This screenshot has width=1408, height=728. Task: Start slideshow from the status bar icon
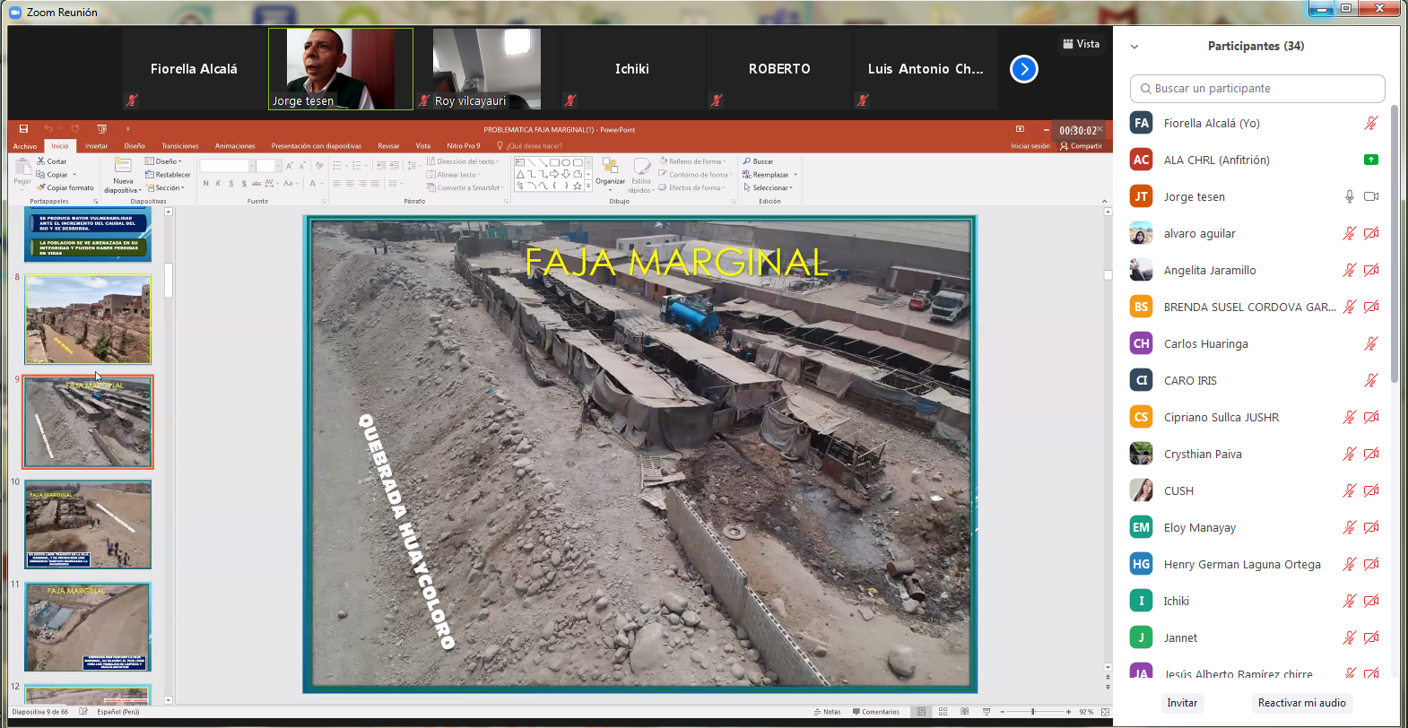(x=986, y=712)
